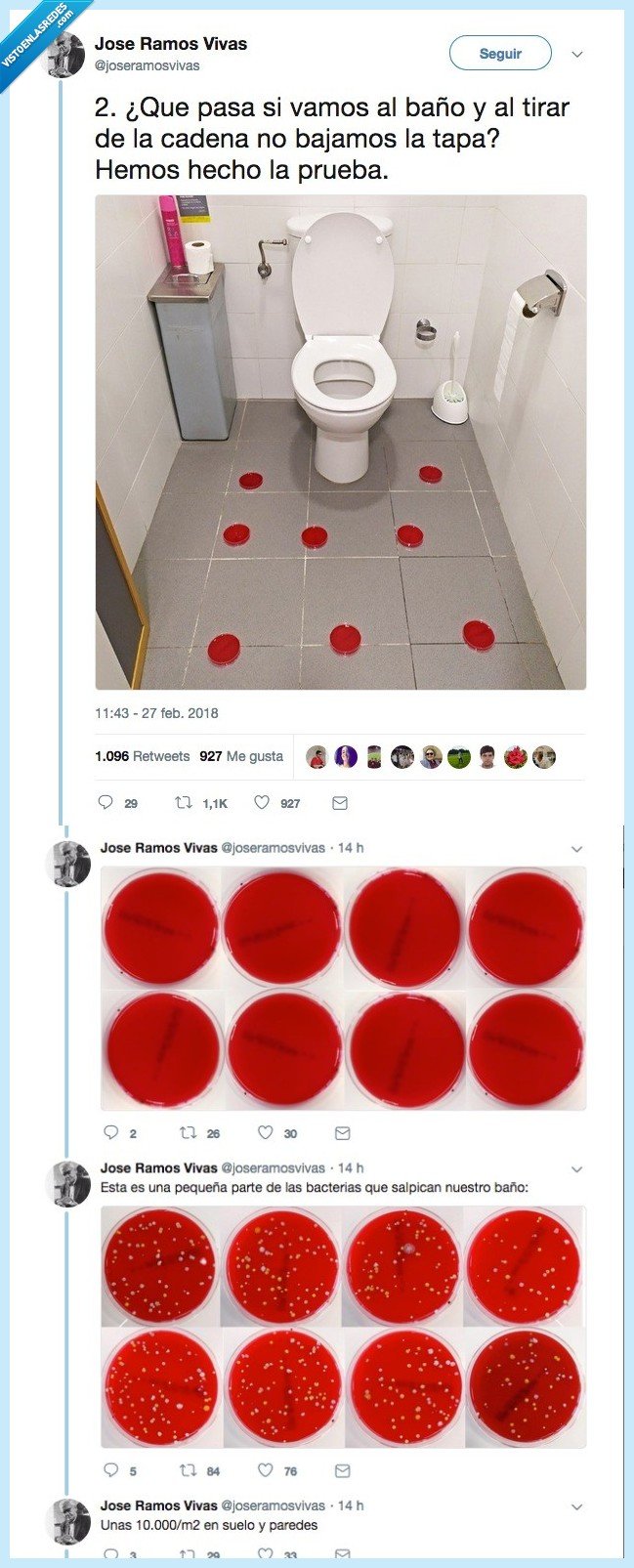Click the heart icon showing 927 likes

tap(261, 803)
